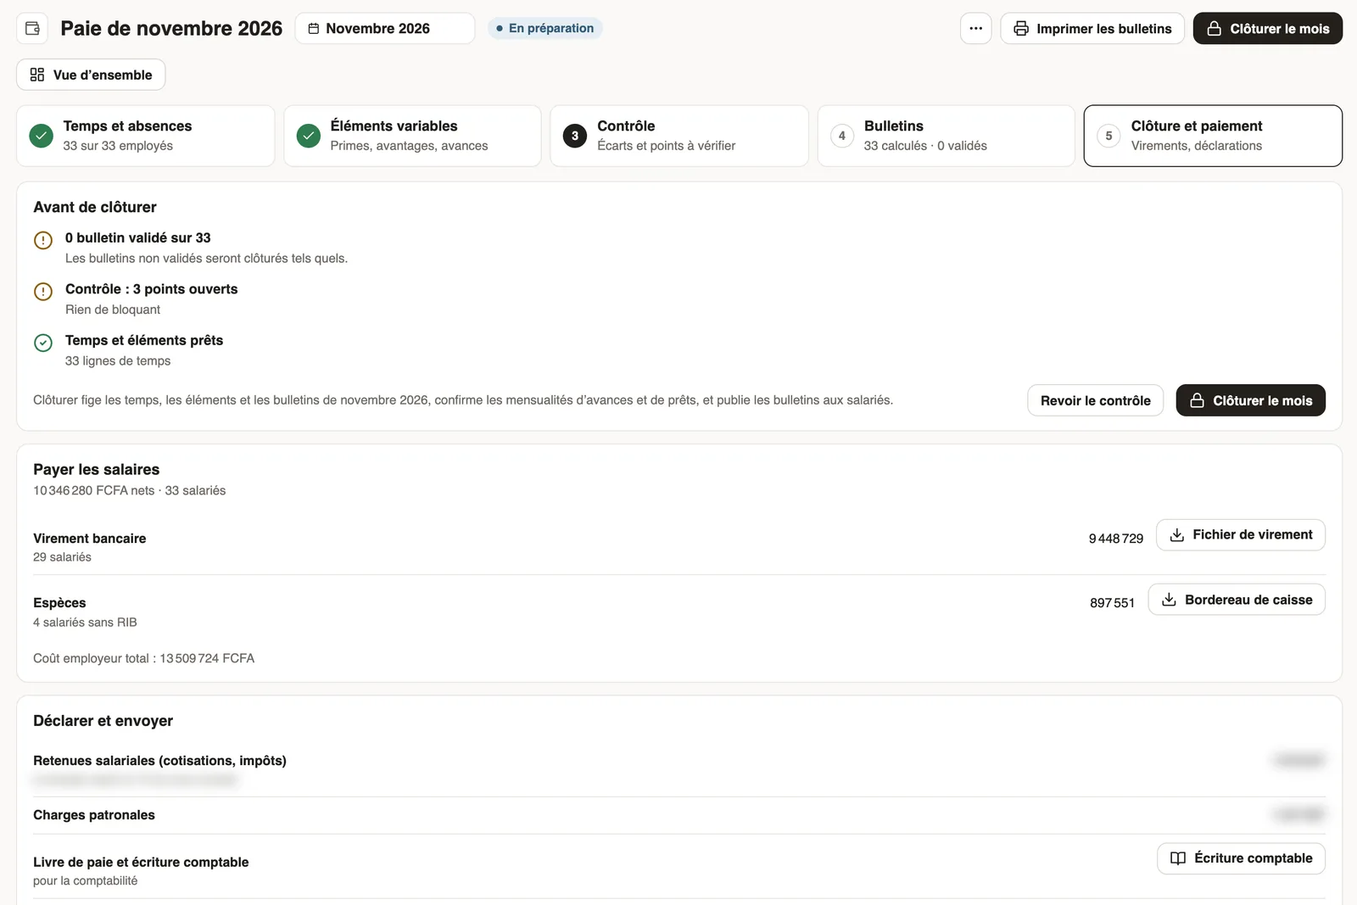Click the Coût employeur total line
This screenshot has height=905, width=1357.
point(144,658)
